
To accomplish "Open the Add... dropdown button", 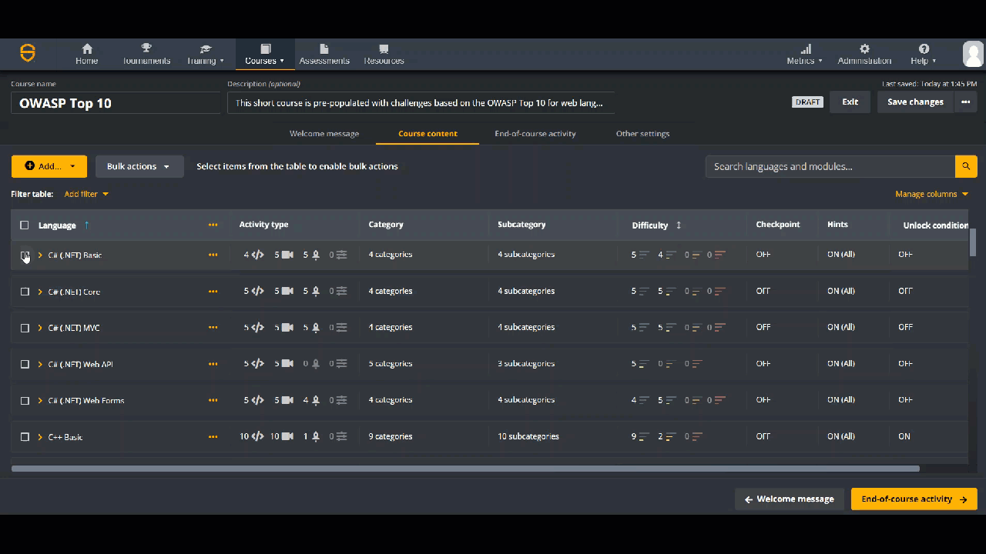I will [49, 166].
